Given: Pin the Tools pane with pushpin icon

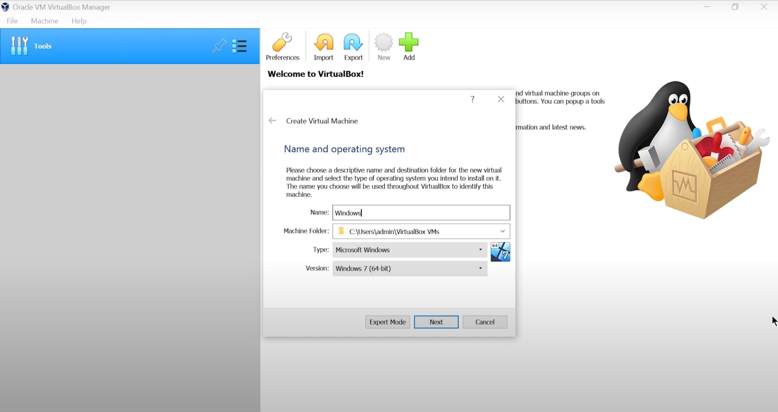Looking at the screenshot, I should pos(219,46).
